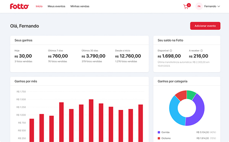Viewport: 229px width, 142px height.
Task: Click the '1.276 fotos vendidas' text
Action: pyautogui.click(x=126, y=61)
